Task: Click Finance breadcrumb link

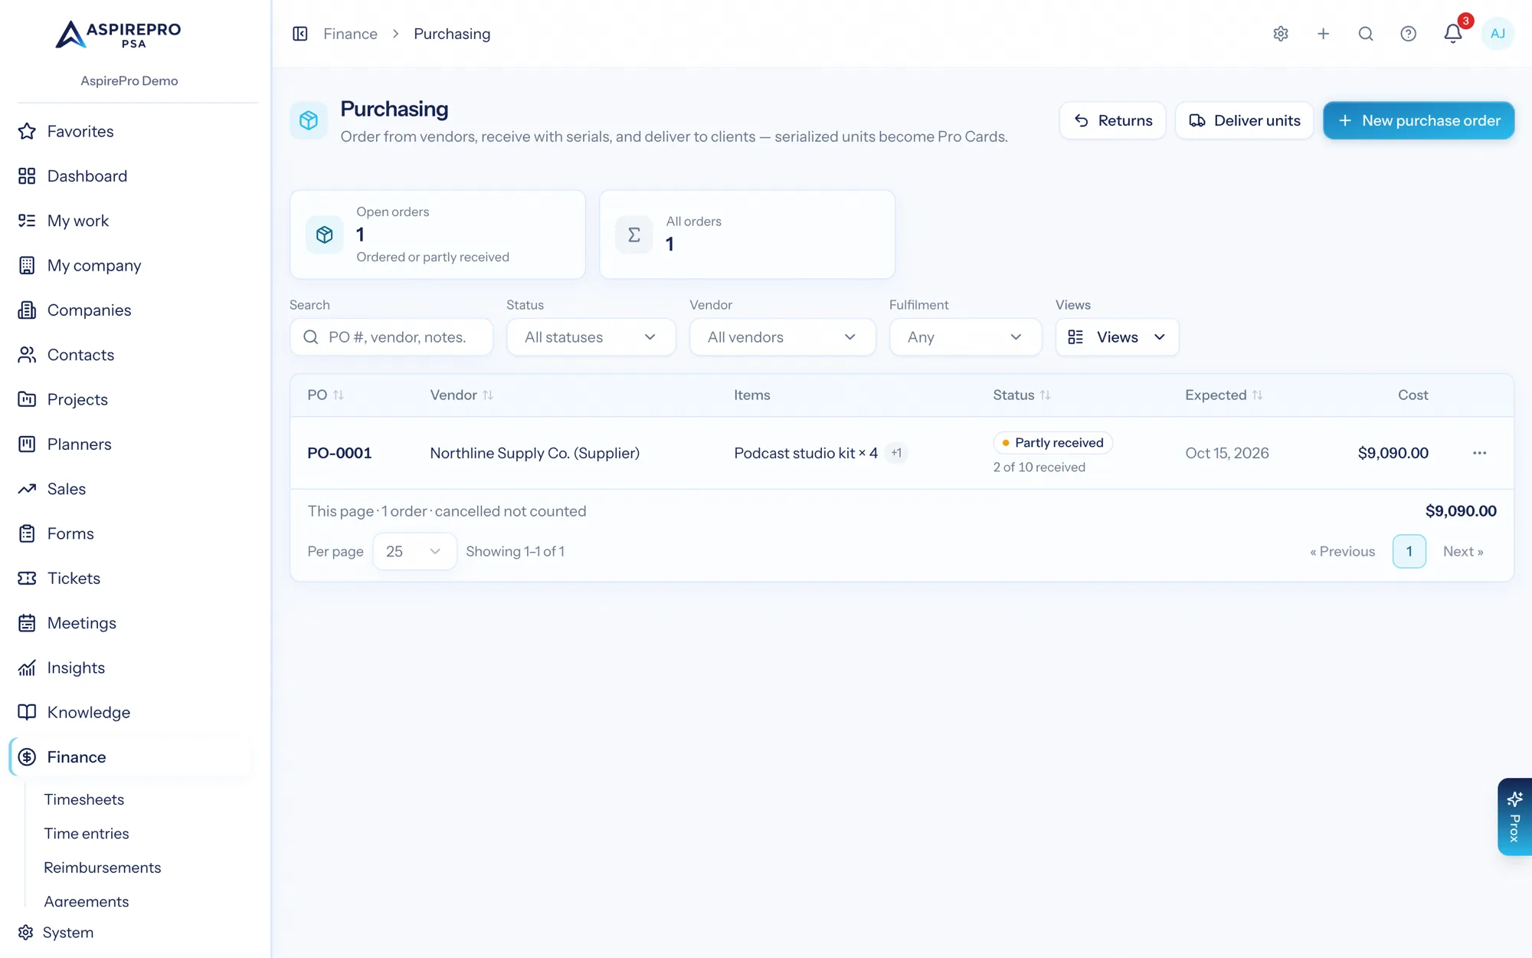Action: click(x=350, y=34)
